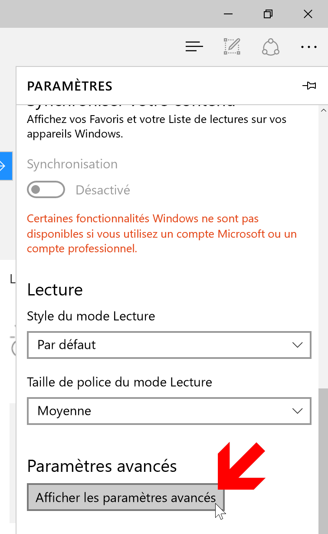The height and width of the screenshot is (534, 328).
Task: Open the Hub favorites and reading list icon
Action: click(194, 46)
